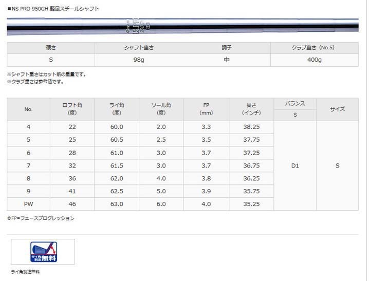Select the FP value 3.3 cell
This screenshot has width=370, height=281.
point(206,127)
